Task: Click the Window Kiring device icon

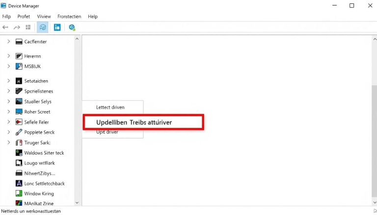Action: coord(19,194)
